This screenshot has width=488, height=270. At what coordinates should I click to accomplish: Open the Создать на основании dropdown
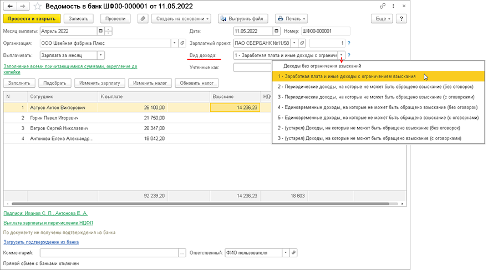click(181, 19)
